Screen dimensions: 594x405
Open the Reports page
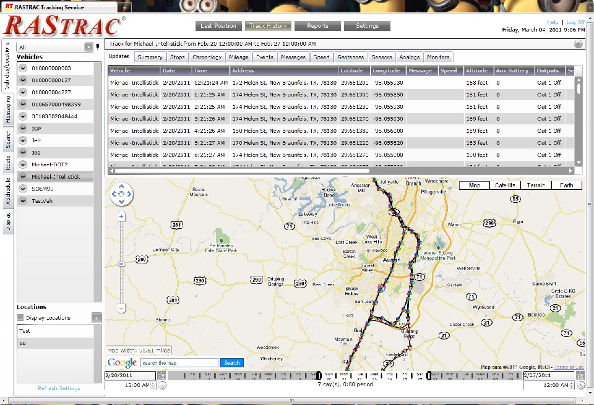[x=317, y=26]
